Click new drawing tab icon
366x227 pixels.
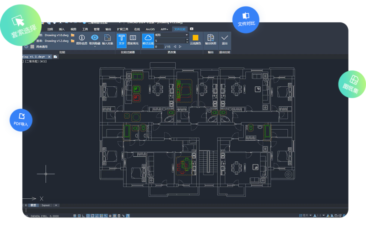pos(55,57)
